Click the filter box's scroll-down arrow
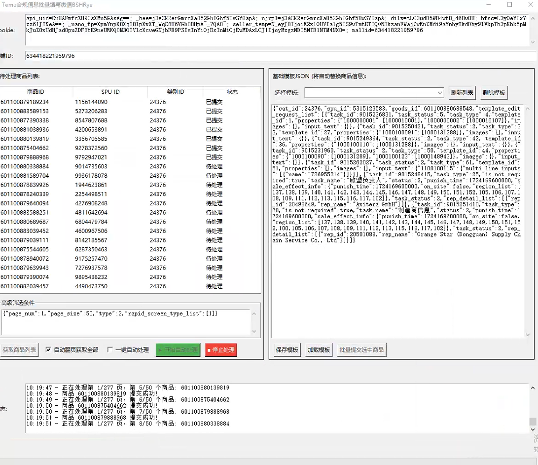The height and width of the screenshot is (465, 538). (x=254, y=331)
